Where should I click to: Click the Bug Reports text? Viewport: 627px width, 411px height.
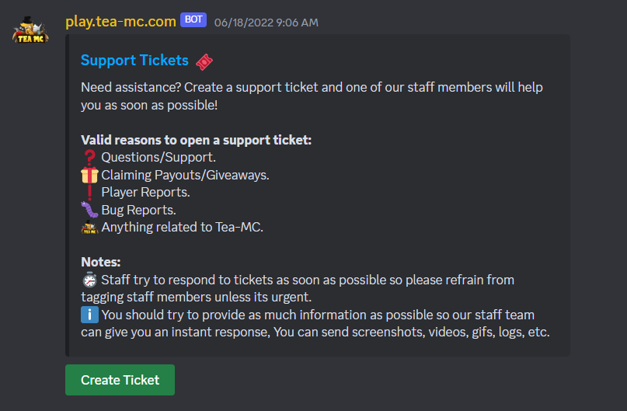[x=138, y=210]
